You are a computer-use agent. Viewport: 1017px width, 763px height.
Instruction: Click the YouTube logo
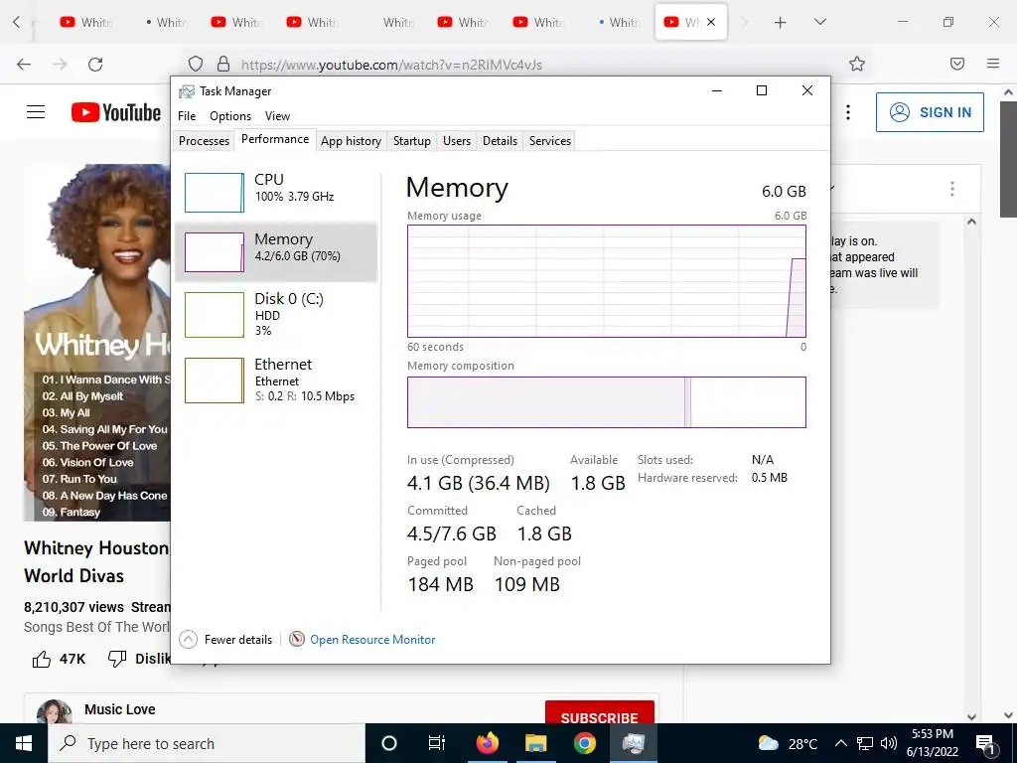pyautogui.click(x=116, y=112)
